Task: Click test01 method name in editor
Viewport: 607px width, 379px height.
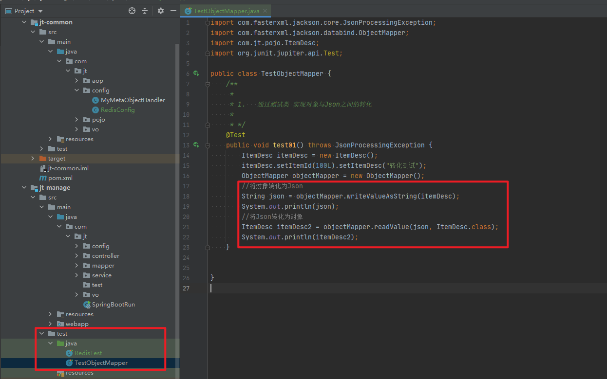Action: [285, 145]
